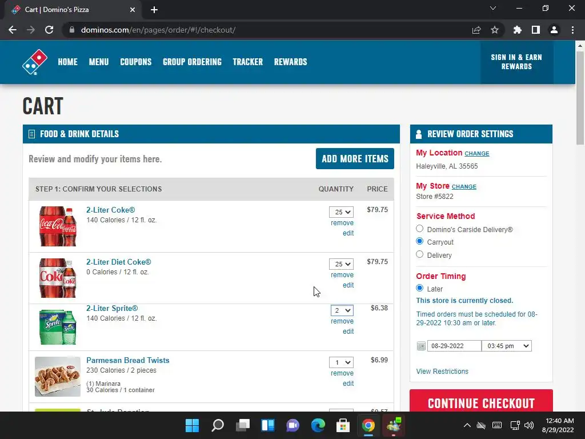The width and height of the screenshot is (585, 439).
Task: Open the COUPONS navigation item
Action: point(136,62)
